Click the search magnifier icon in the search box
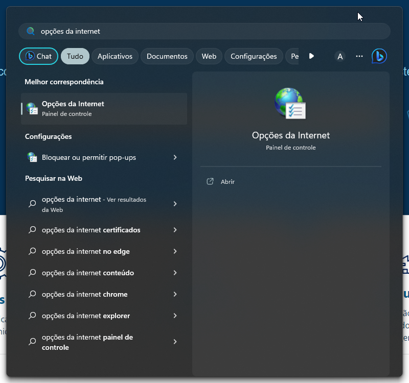 (x=31, y=31)
